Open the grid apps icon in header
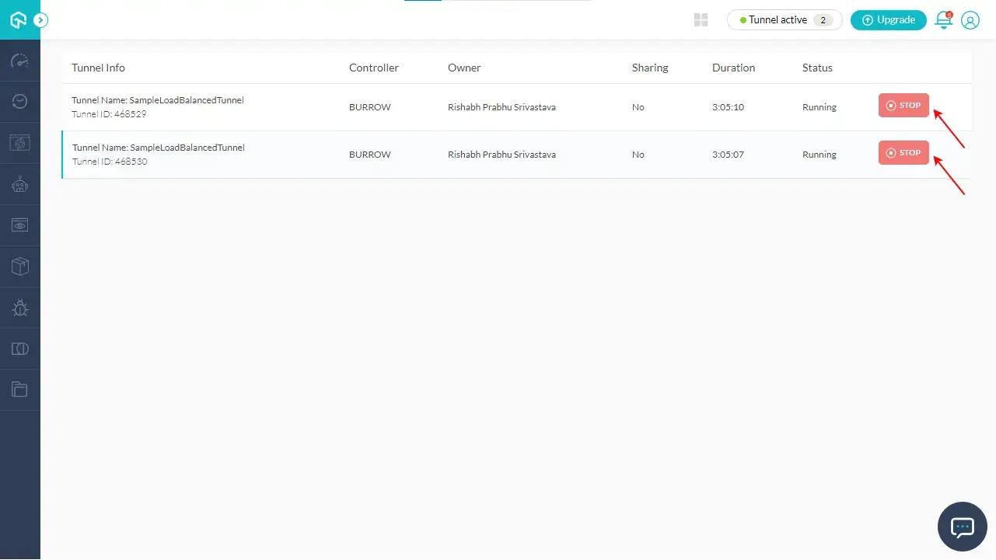The image size is (996, 560). 701,20
